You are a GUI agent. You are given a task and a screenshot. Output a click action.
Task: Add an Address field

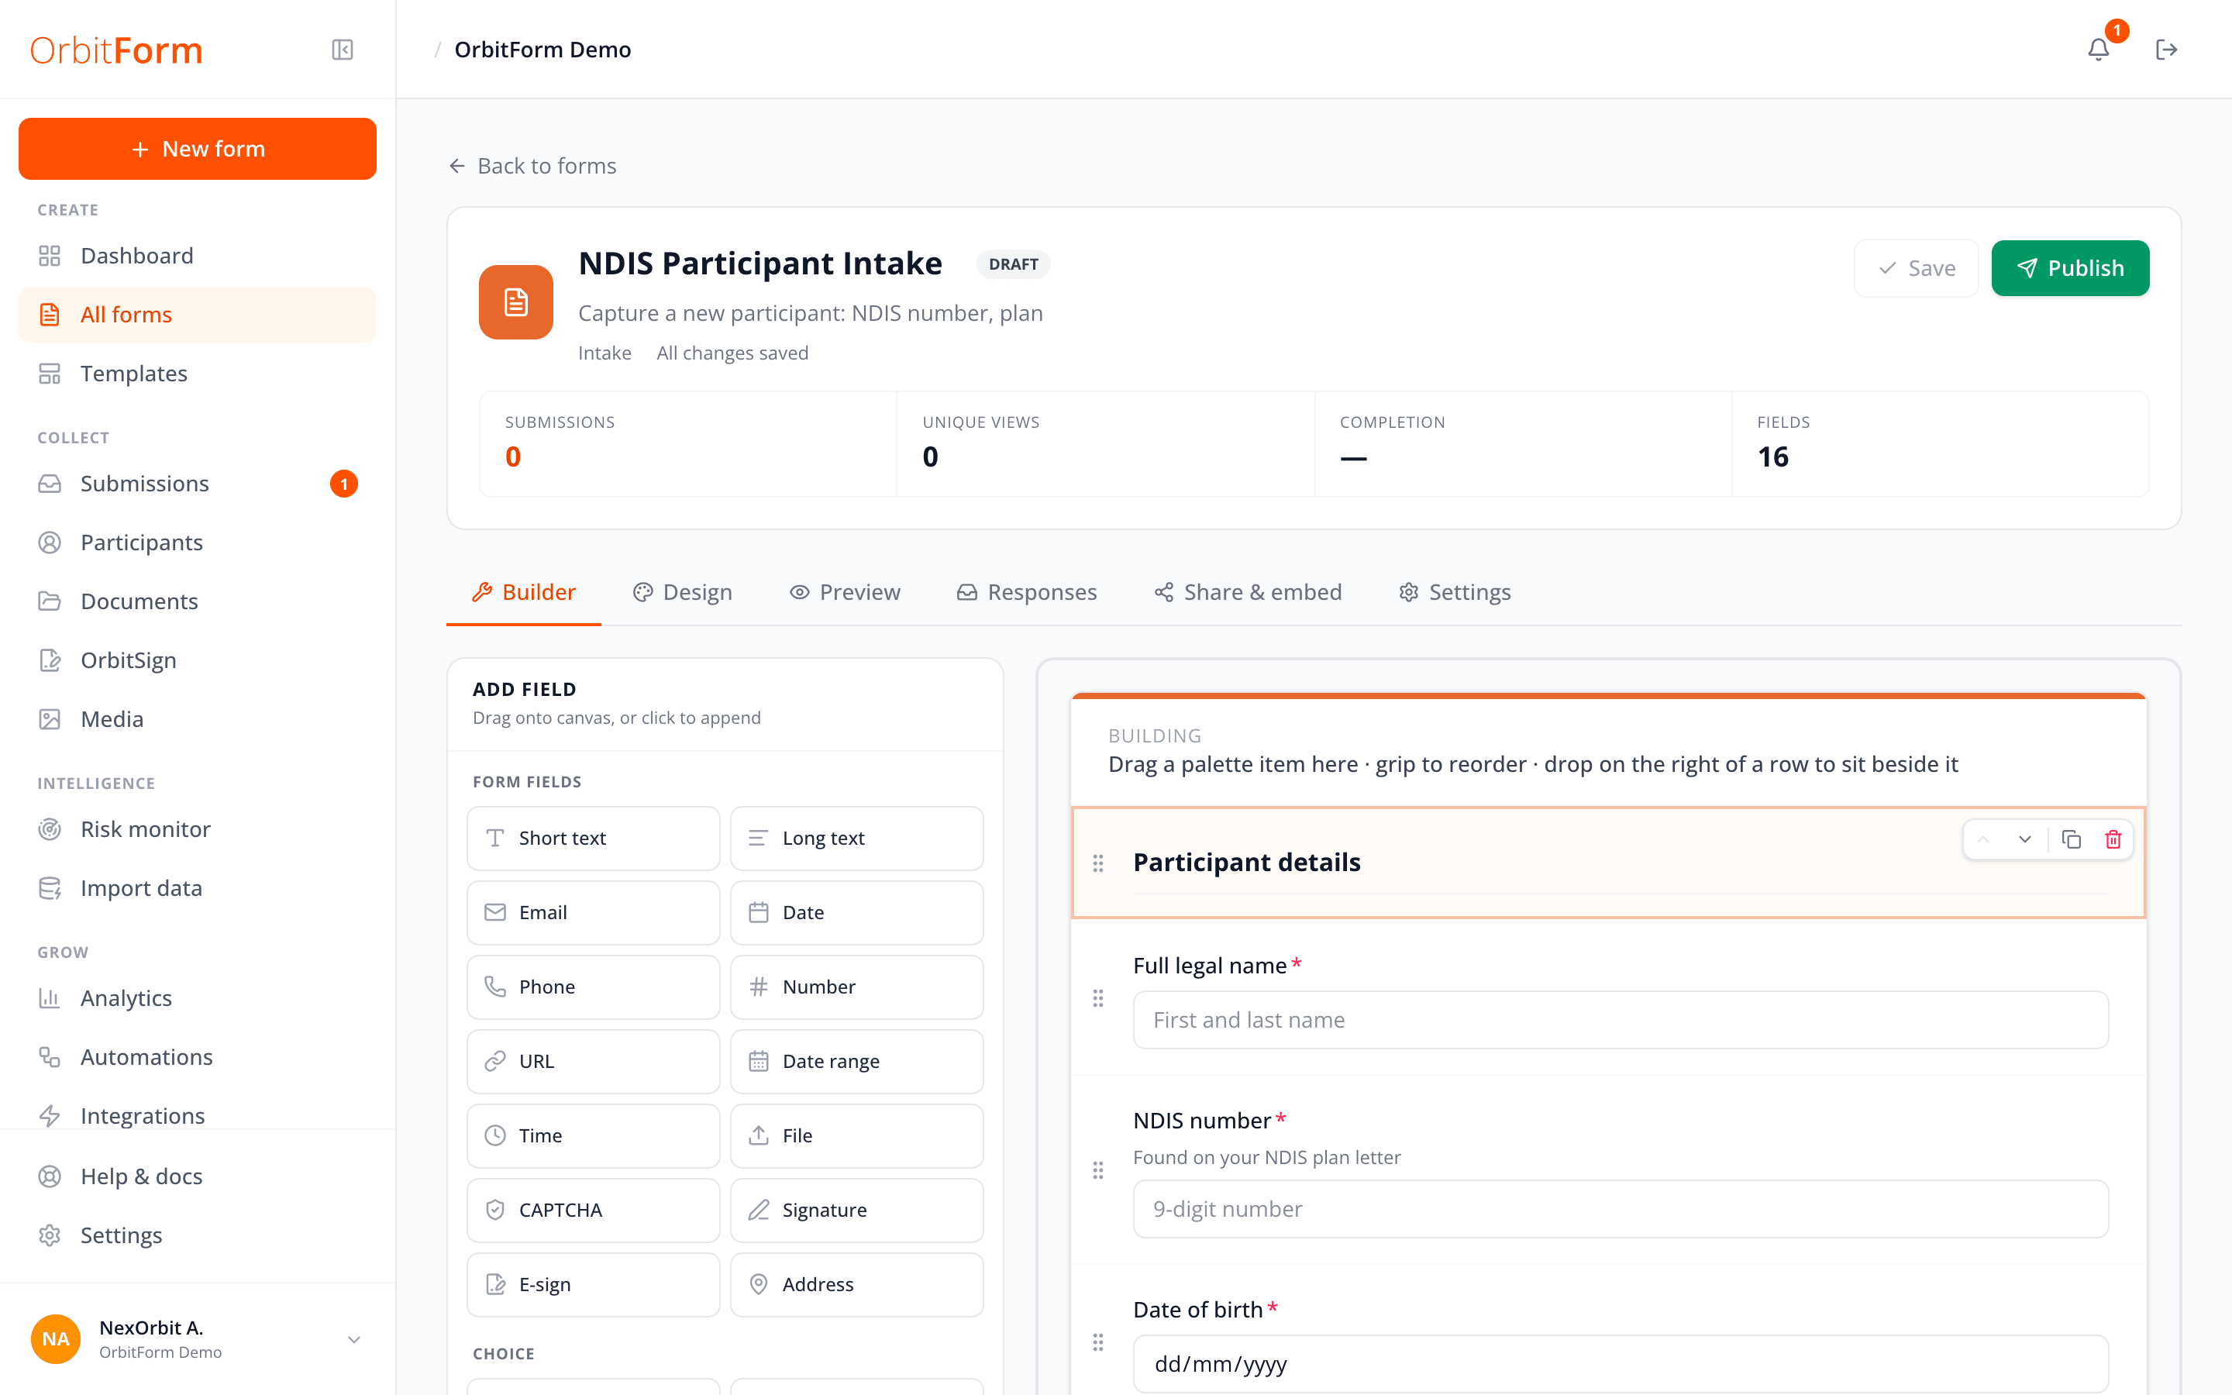857,1284
